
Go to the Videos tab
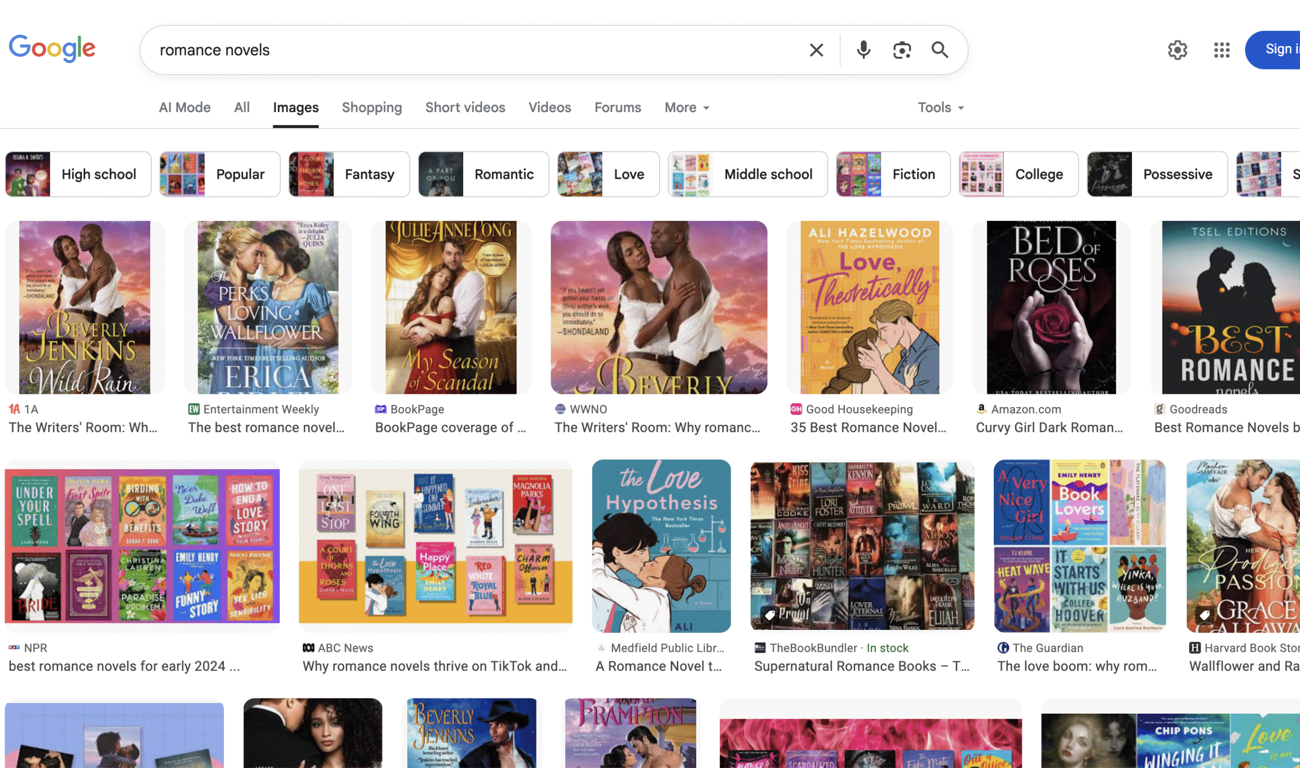(x=549, y=108)
